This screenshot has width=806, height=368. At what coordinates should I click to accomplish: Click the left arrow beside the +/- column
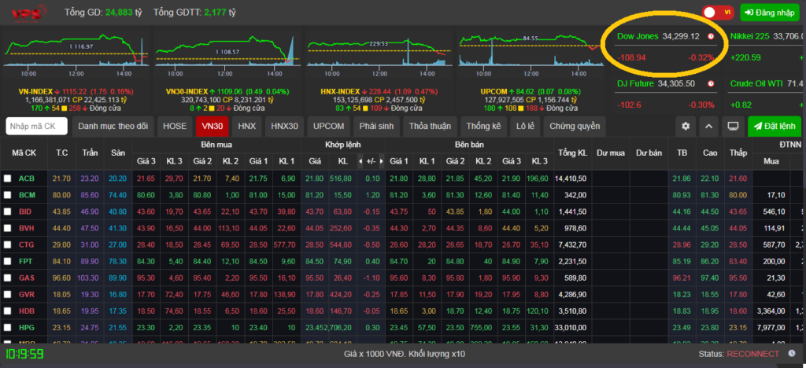tap(360, 161)
